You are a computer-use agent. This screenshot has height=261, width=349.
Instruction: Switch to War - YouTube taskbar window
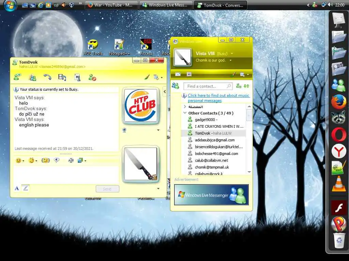111,5
